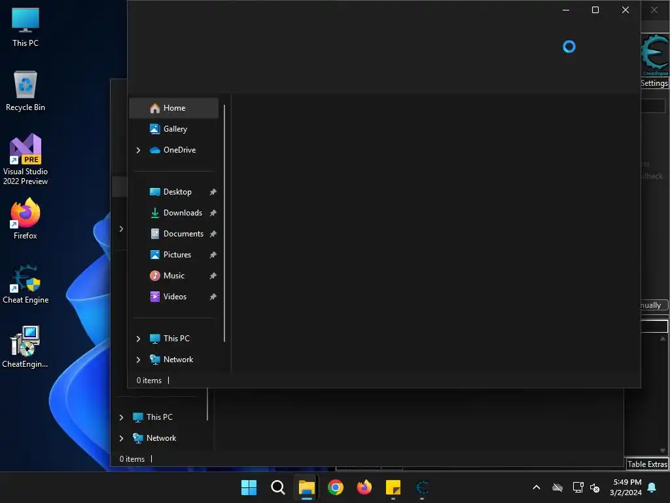Click the OneDrive tray icon
Viewport: 670px width, 503px height.
[x=557, y=487]
